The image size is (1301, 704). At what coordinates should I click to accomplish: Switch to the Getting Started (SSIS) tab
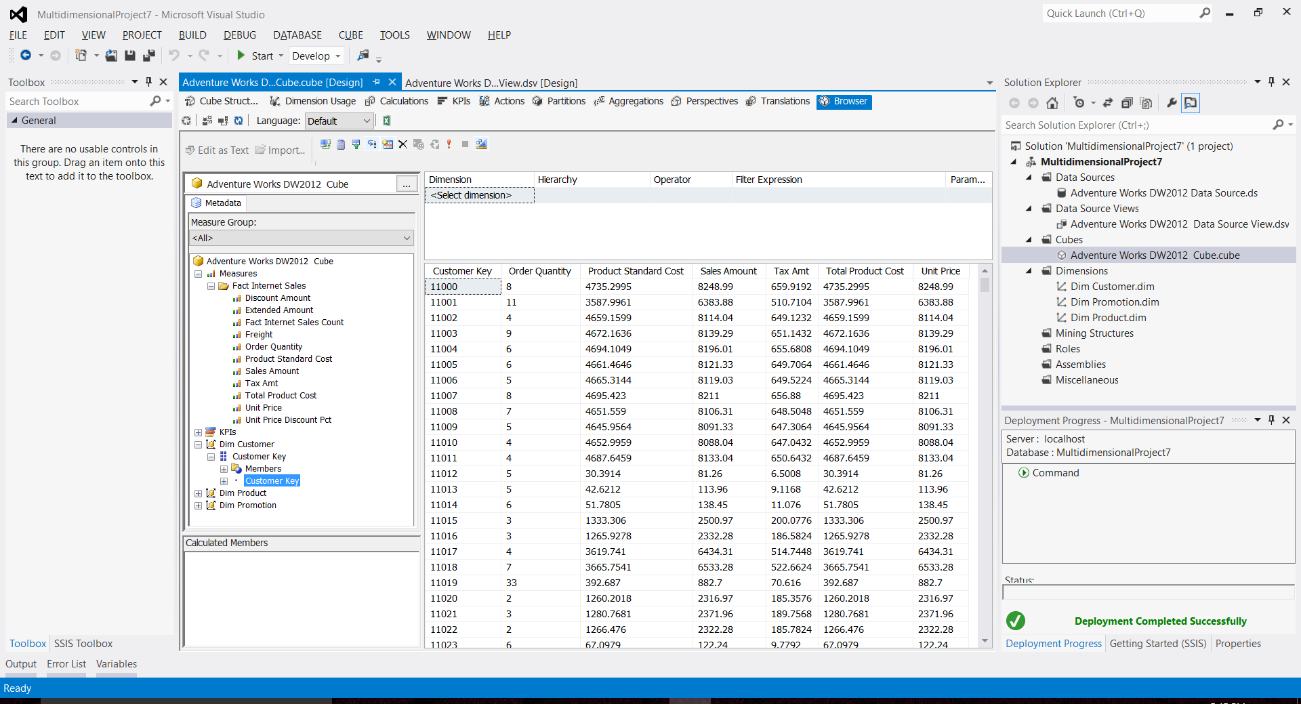tap(1158, 644)
